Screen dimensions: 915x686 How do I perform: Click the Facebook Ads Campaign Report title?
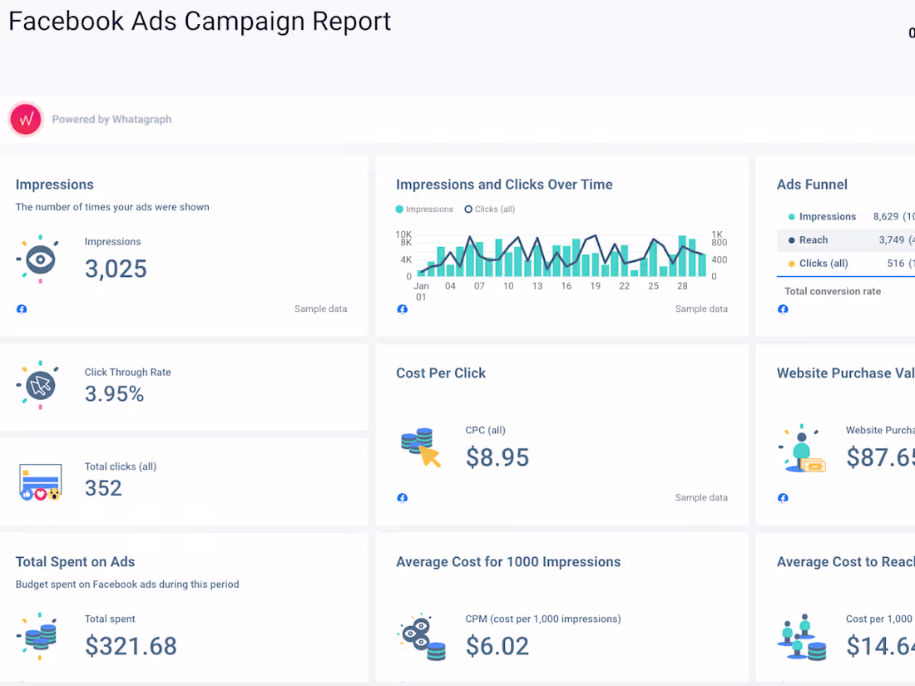[200, 21]
